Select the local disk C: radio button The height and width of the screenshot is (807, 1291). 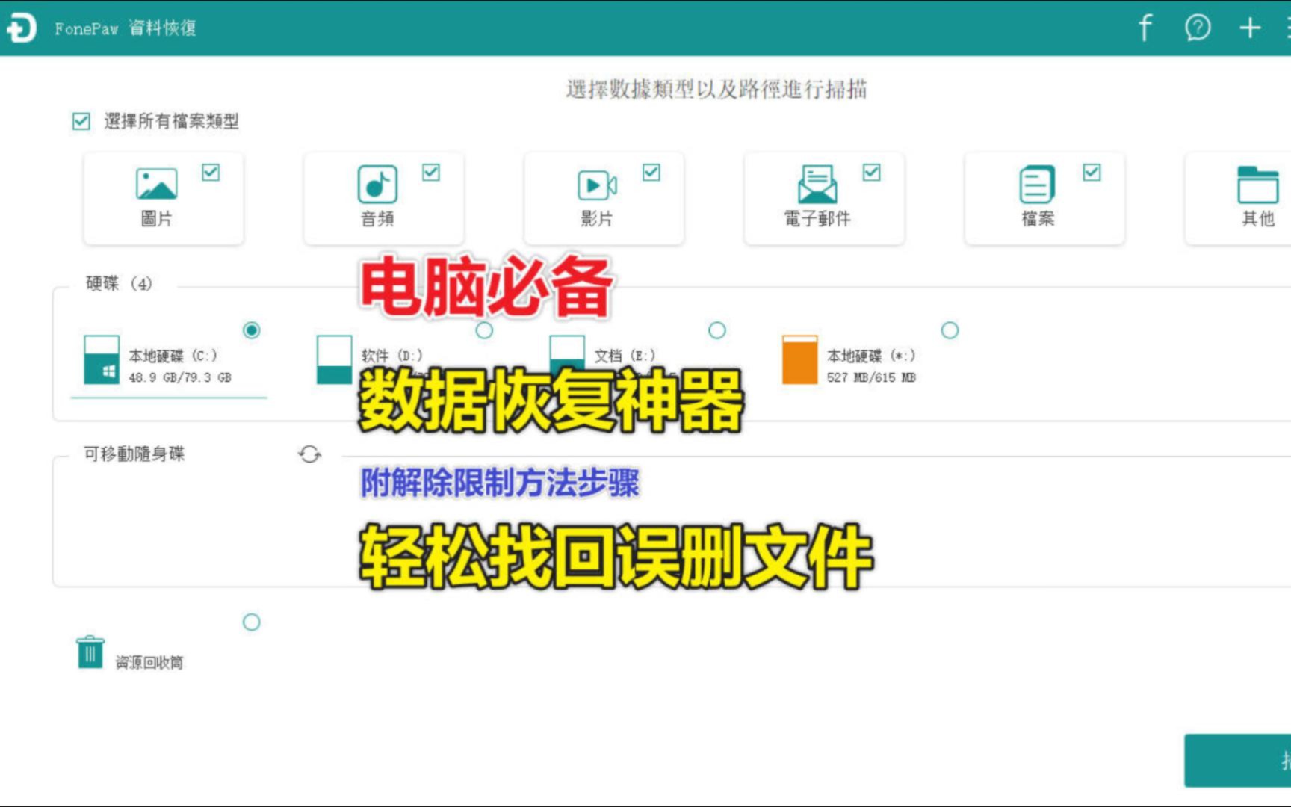click(x=252, y=330)
